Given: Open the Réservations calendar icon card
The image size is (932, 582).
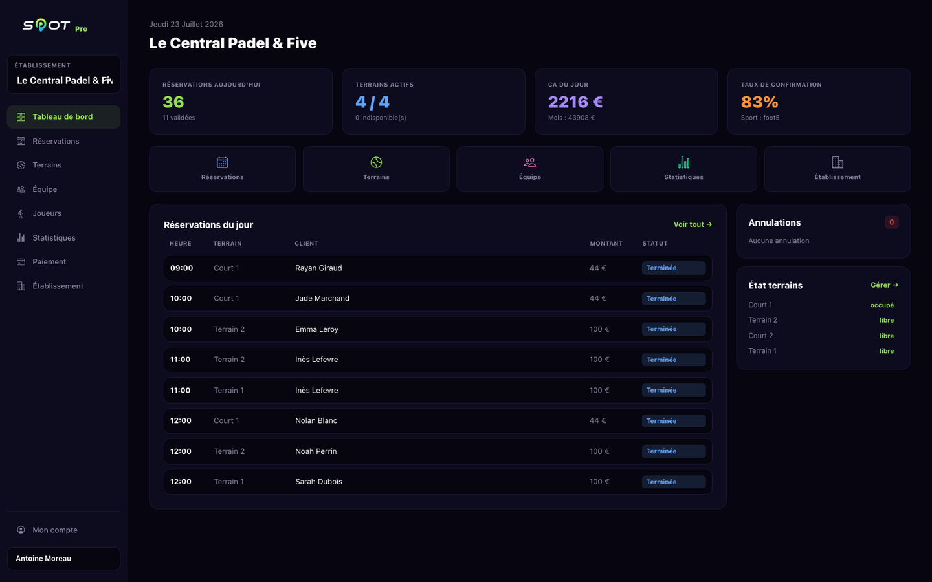Looking at the screenshot, I should tap(222, 169).
